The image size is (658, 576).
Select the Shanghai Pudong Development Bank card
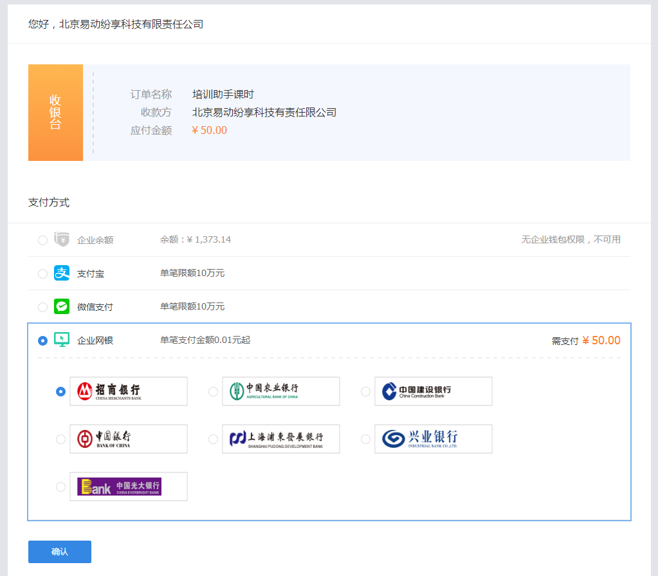pyautogui.click(x=280, y=439)
